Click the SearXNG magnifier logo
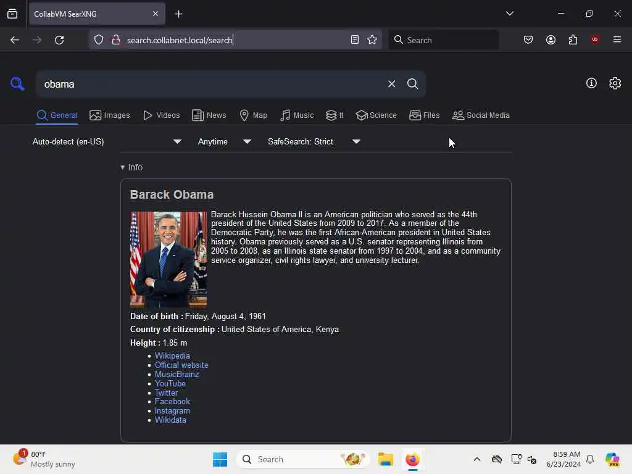 17,84
